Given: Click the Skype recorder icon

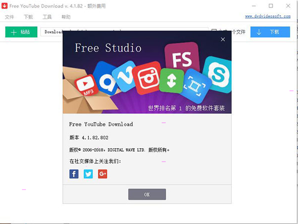Looking at the screenshot, I should (x=218, y=74).
